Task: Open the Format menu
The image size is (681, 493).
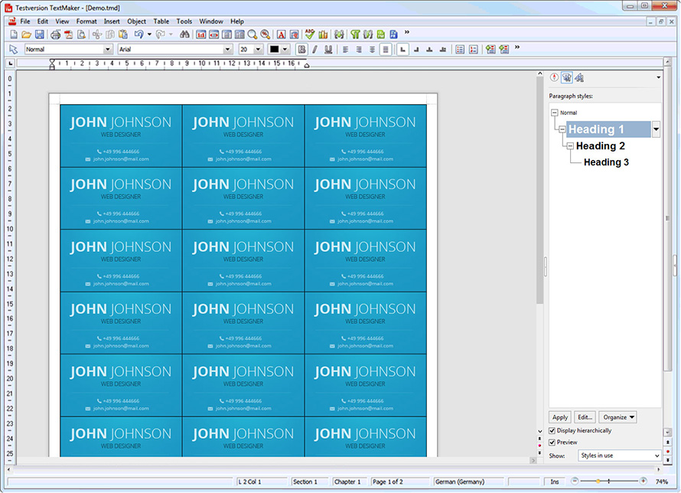Action: click(88, 21)
